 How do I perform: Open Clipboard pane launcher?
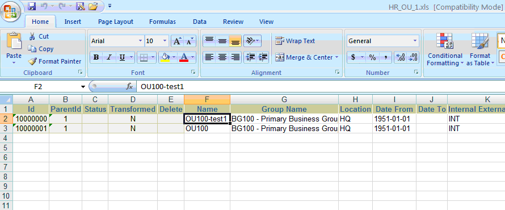click(x=80, y=73)
